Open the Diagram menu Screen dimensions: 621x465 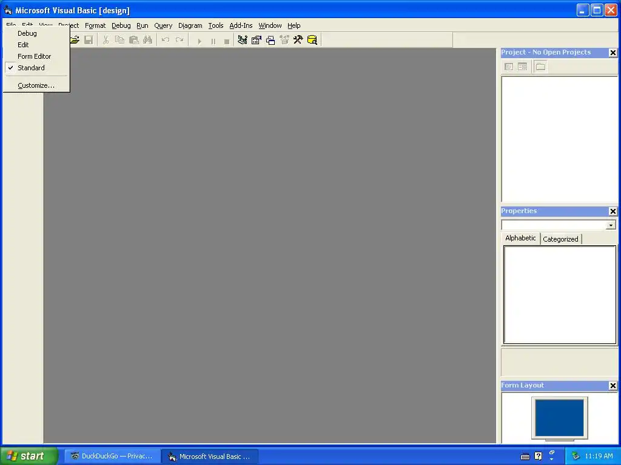pos(190,25)
